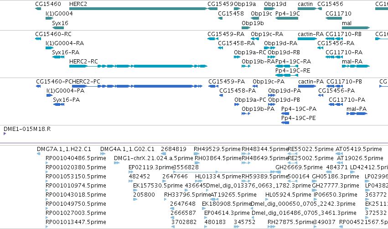The height and width of the screenshot is (229, 388).
Task: Select the Pp4-19C-PE protein label
Action: tap(298, 118)
